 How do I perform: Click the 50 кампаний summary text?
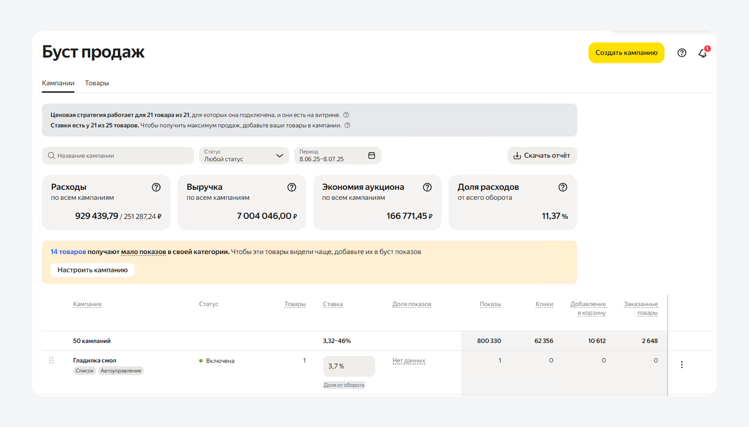click(92, 341)
